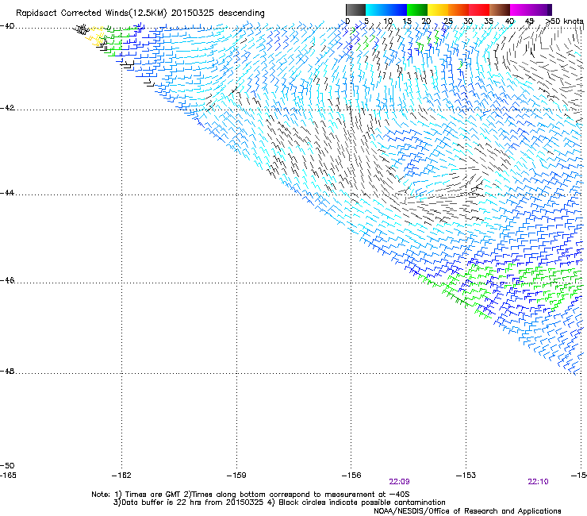The width and height of the screenshot is (587, 516).
Task: Click the green 15-20 knots legend segment
Action: (x=417, y=10)
